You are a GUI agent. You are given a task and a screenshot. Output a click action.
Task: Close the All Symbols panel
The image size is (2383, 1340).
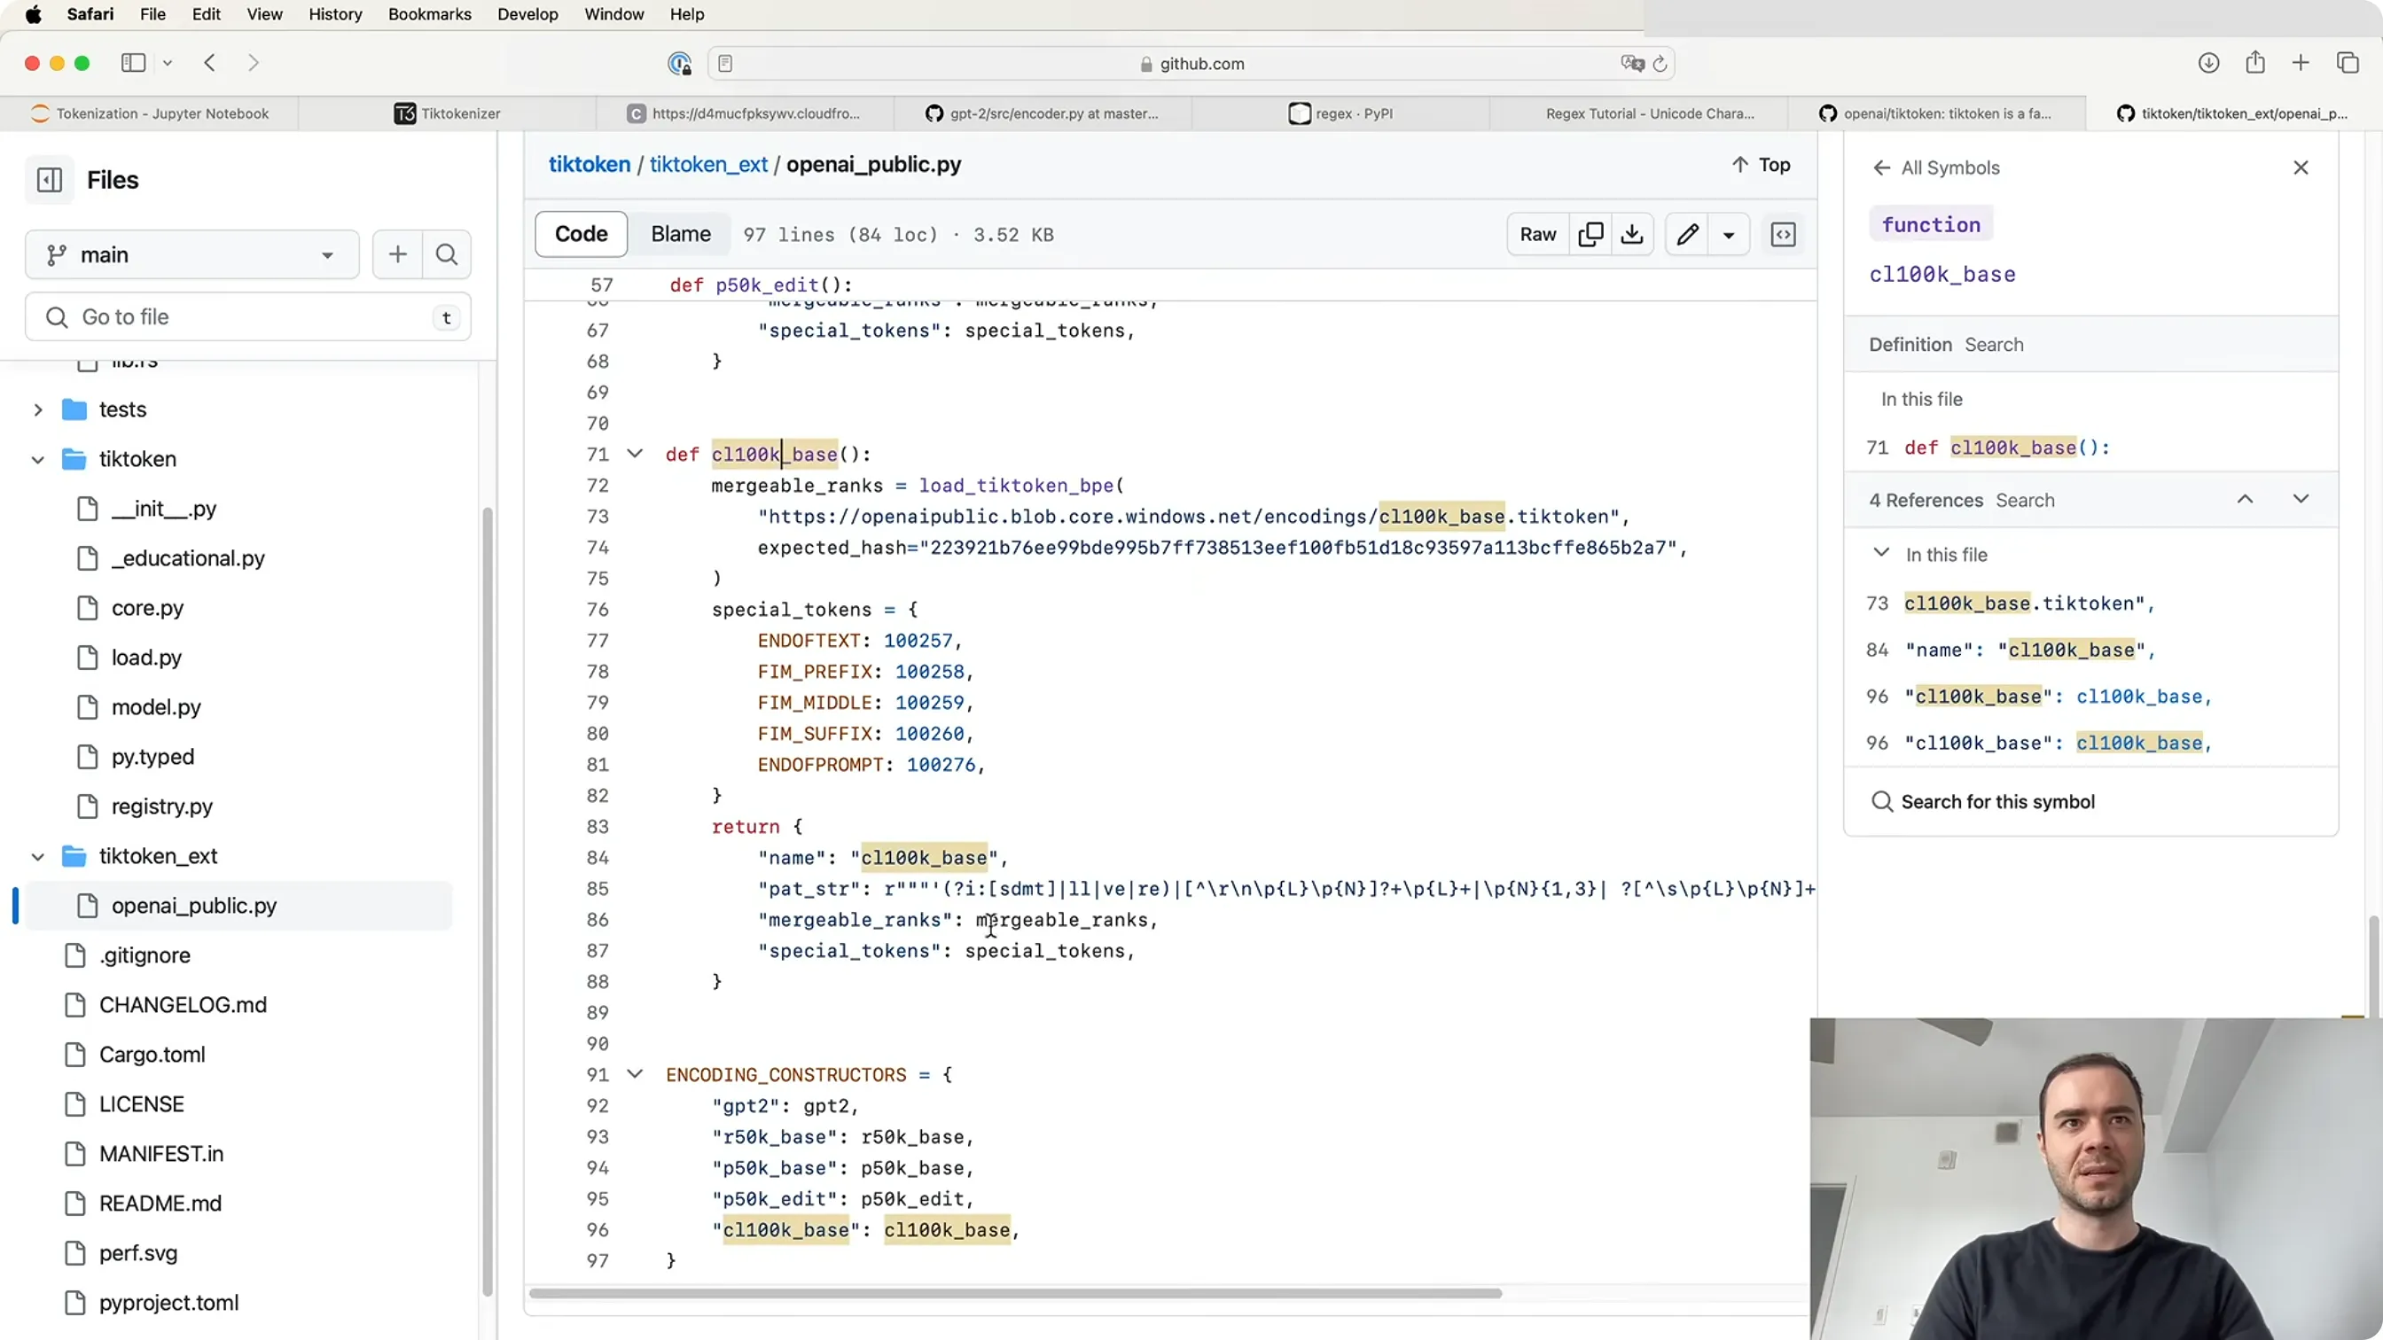pos(2301,167)
